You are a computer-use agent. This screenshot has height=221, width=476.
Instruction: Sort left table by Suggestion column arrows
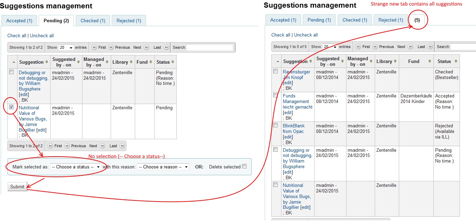tap(46, 62)
